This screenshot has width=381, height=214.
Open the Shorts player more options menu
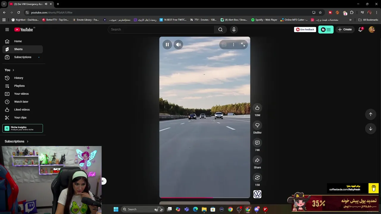[234, 45]
